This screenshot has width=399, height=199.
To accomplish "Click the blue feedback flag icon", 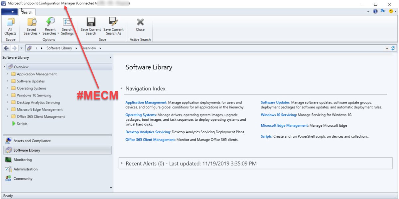I will click(382, 11).
